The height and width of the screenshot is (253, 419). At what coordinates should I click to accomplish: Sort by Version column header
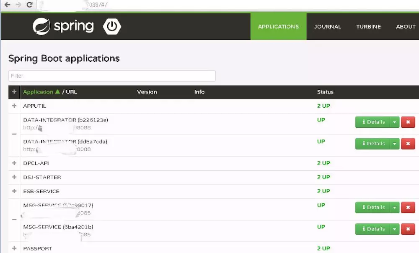coord(147,91)
